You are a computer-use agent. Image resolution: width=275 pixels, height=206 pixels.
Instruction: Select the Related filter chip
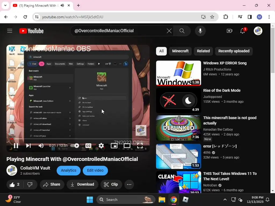coord(203,51)
